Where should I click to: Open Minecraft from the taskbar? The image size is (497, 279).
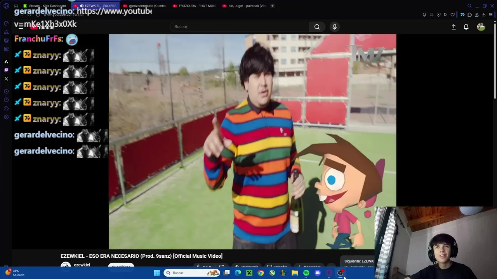[x=249, y=273]
